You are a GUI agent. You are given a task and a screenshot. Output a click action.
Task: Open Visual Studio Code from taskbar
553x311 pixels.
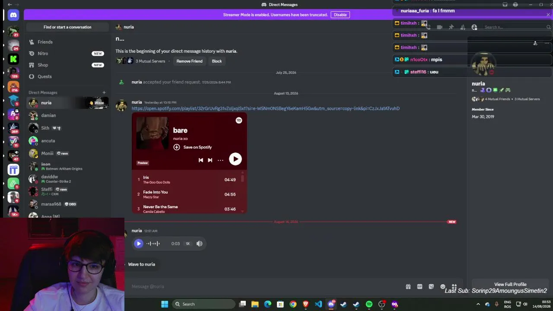tap(318, 304)
